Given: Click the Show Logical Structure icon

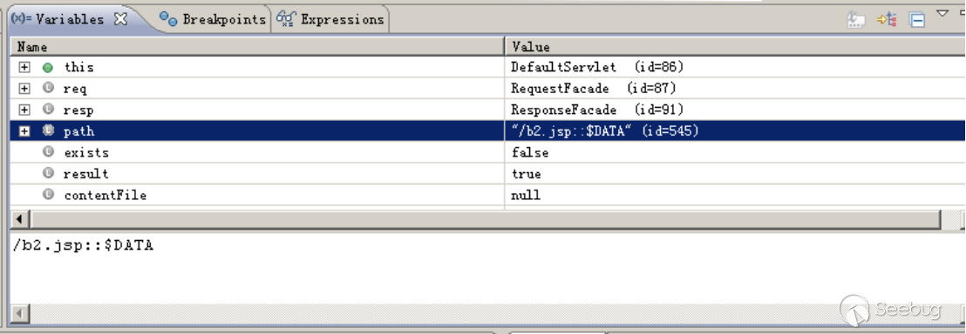Looking at the screenshot, I should (888, 20).
